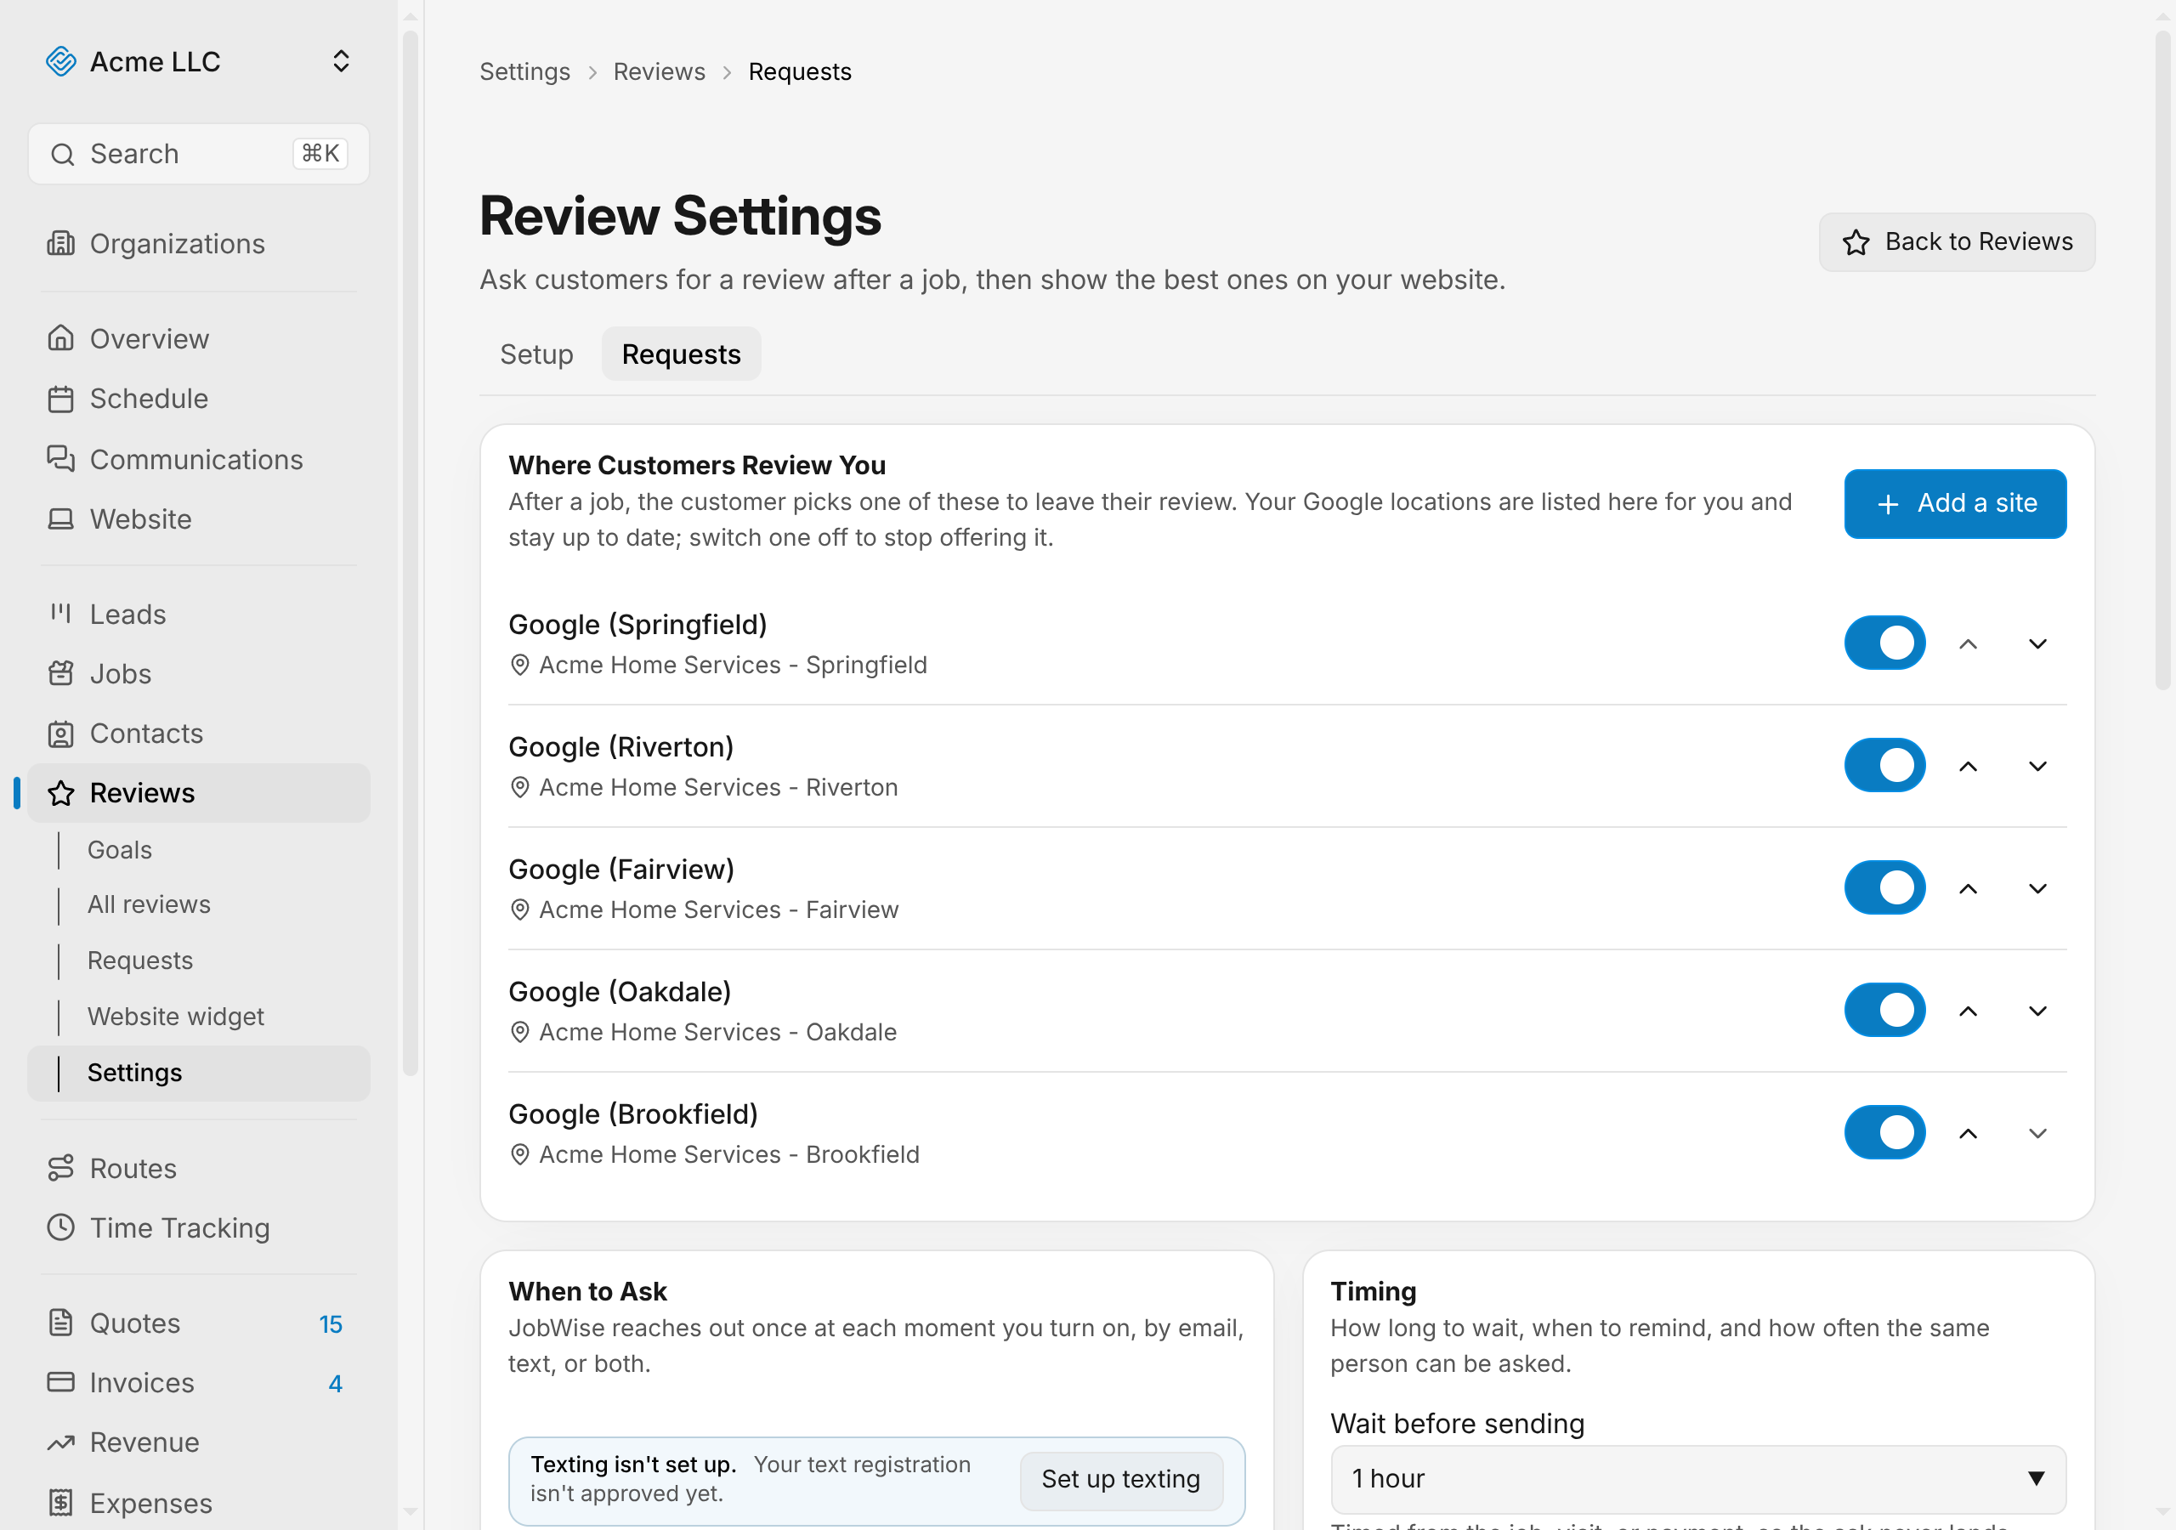This screenshot has width=2176, height=1530.
Task: Open Time Tracking via its clock icon
Action: [60, 1227]
